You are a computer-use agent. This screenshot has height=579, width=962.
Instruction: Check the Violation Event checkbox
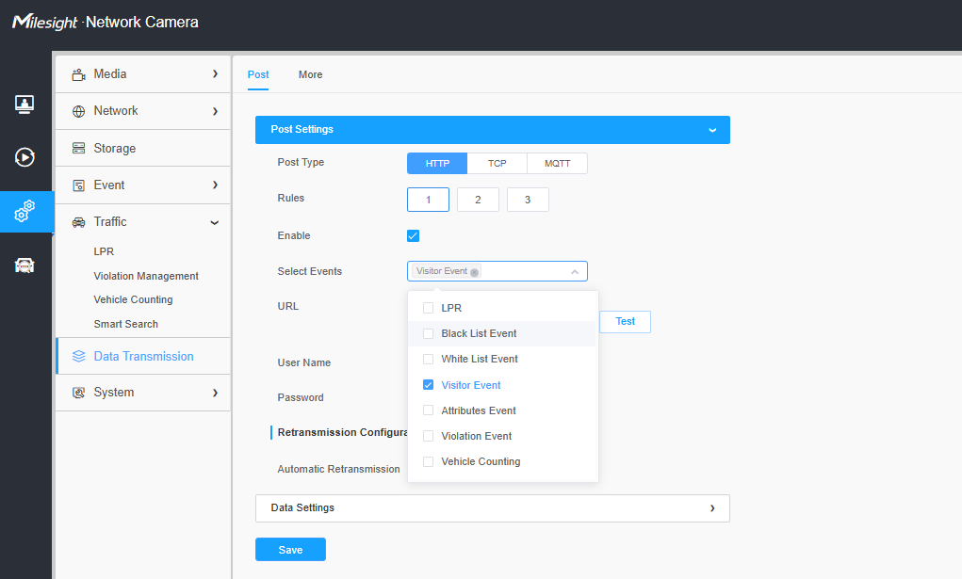[429, 436]
